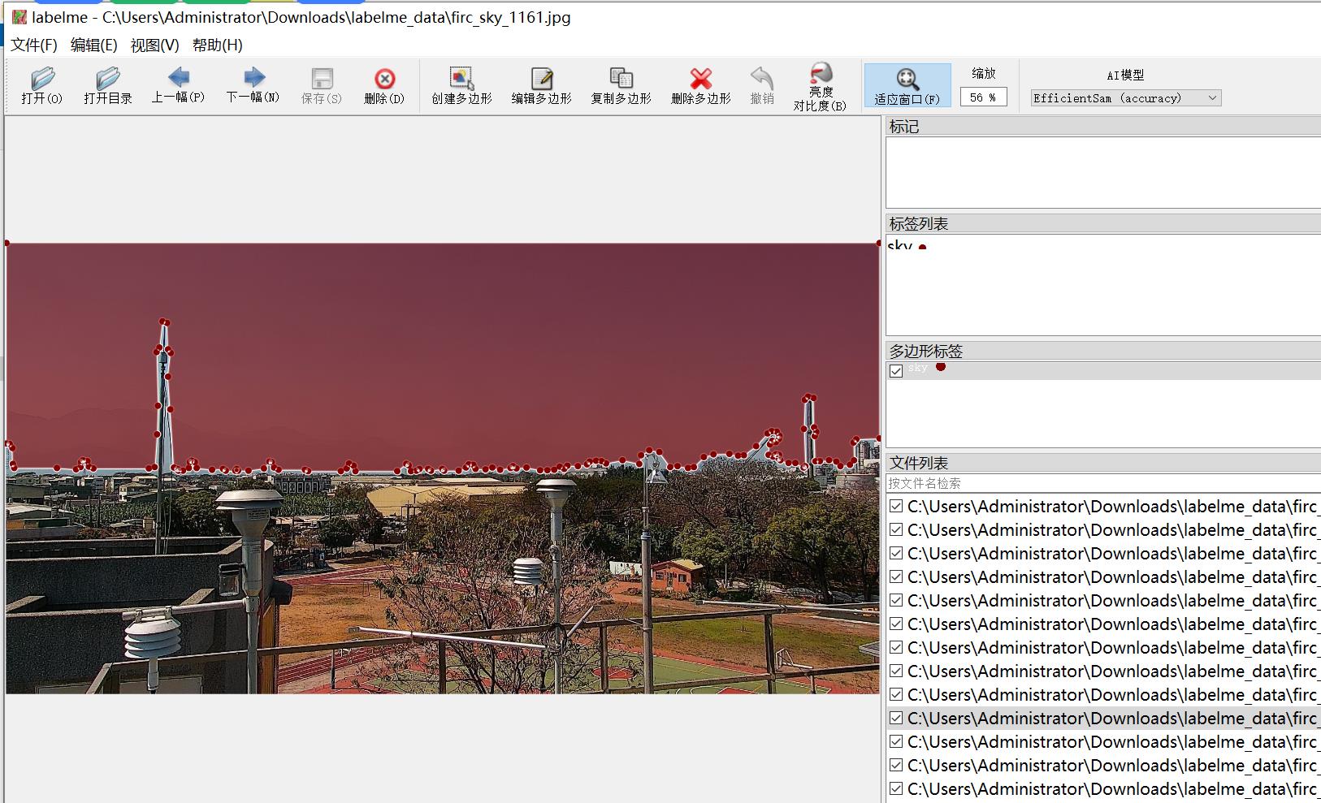This screenshot has height=803, width=1321.
Task: Select the ninth file path in file list
Action: [x=1113, y=695]
